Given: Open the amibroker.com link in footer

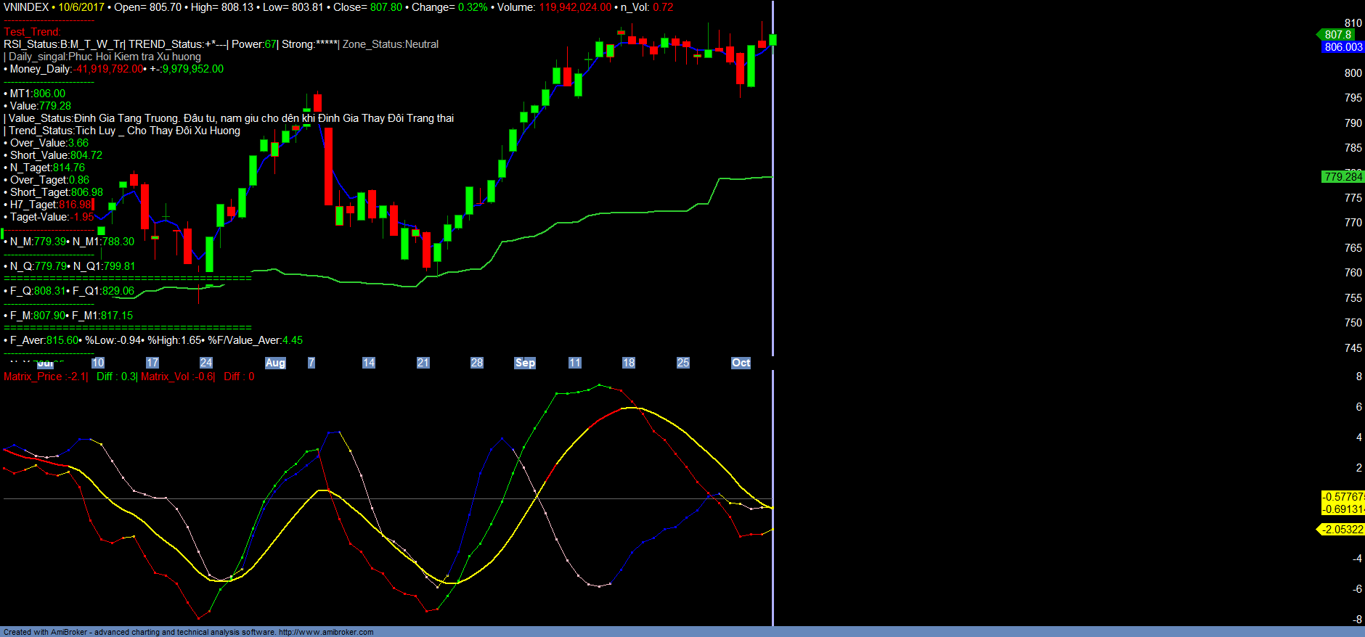Looking at the screenshot, I should (x=326, y=632).
